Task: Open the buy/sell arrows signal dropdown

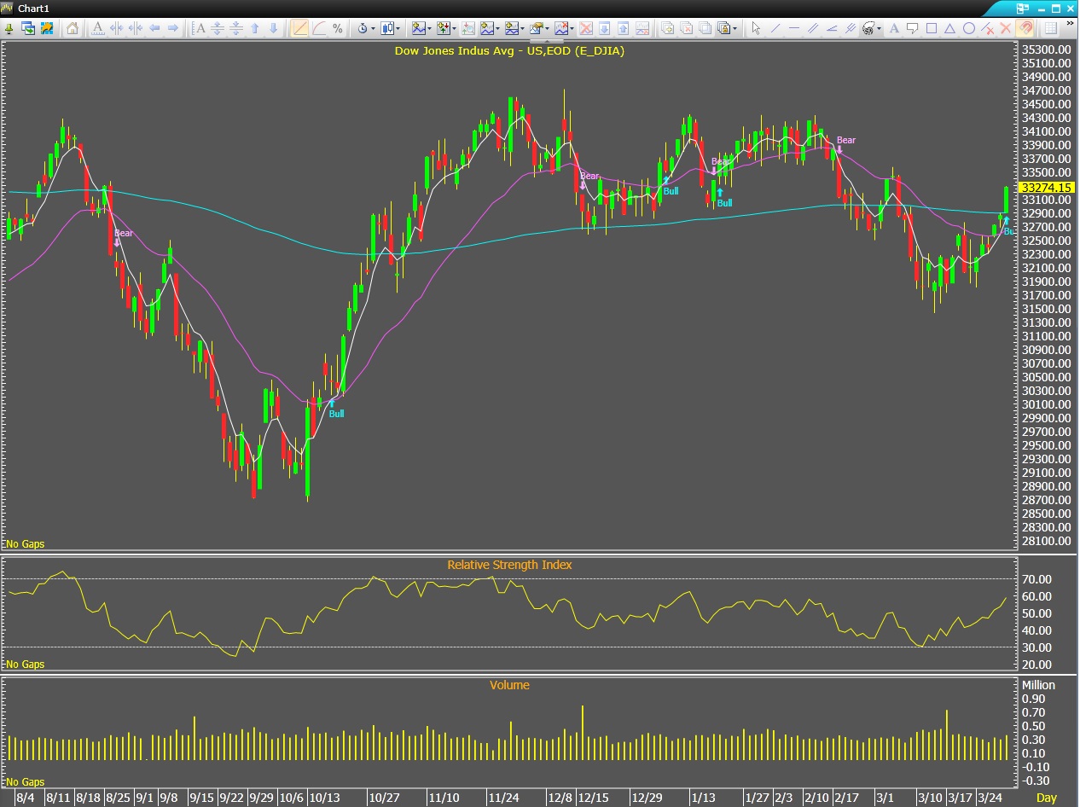Action: click(x=446, y=28)
